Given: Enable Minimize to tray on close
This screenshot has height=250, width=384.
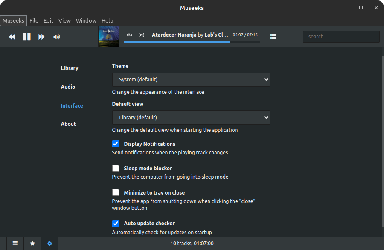Looking at the screenshot, I should pos(116,192).
